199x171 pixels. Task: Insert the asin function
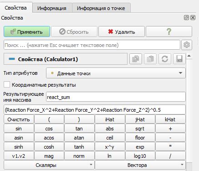[19, 138]
